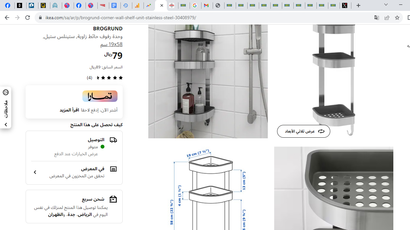Click the fast shipping box icon
410x230 pixels.
coord(113,199)
